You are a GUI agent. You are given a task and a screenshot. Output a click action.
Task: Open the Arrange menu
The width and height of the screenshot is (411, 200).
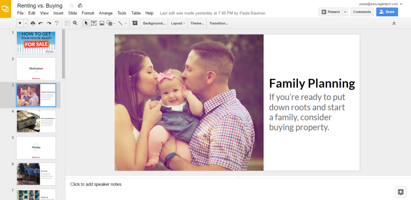tap(106, 13)
